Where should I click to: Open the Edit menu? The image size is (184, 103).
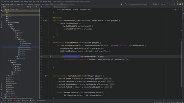click(x=8, y=1)
